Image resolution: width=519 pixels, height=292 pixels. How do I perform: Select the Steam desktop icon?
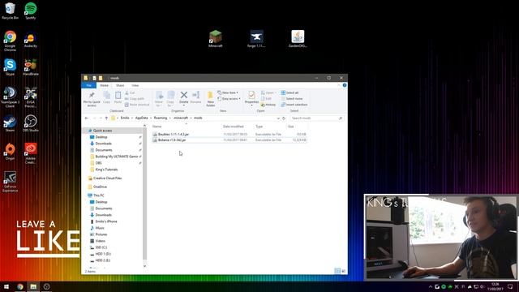[x=10, y=123]
